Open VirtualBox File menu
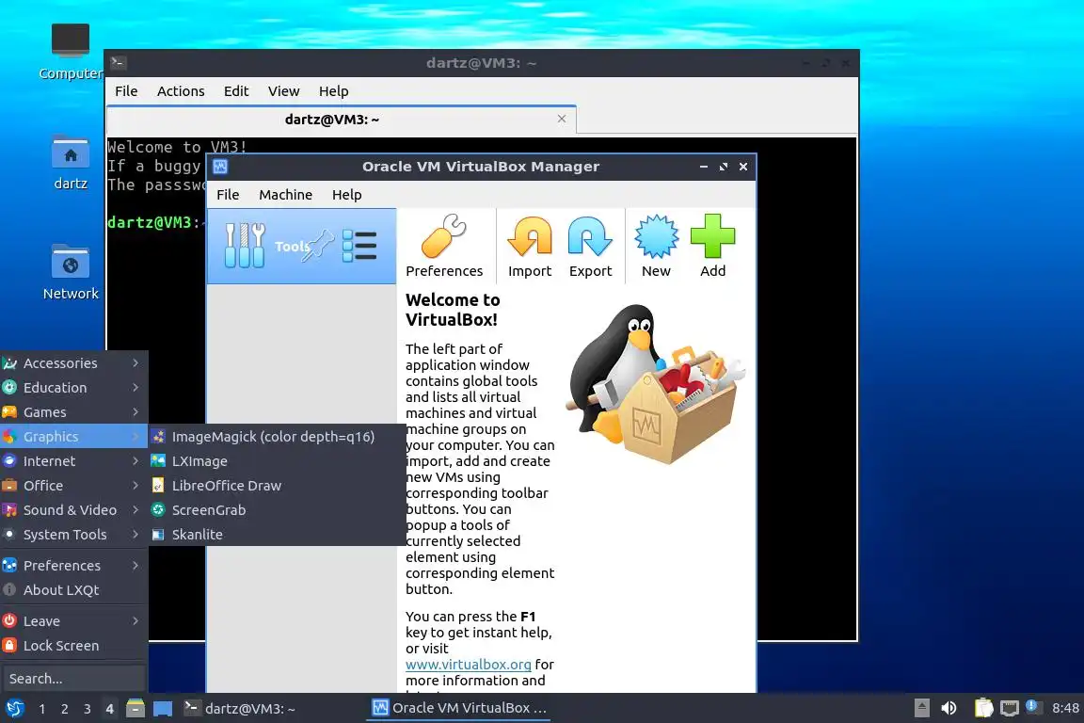This screenshot has width=1084, height=723. pyautogui.click(x=228, y=195)
